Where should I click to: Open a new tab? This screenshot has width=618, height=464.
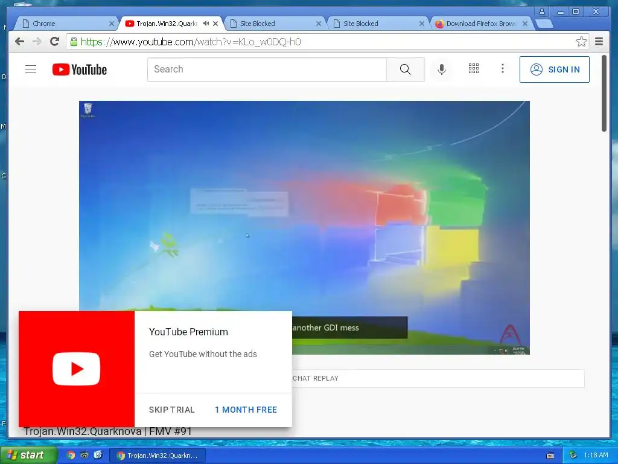coord(545,24)
